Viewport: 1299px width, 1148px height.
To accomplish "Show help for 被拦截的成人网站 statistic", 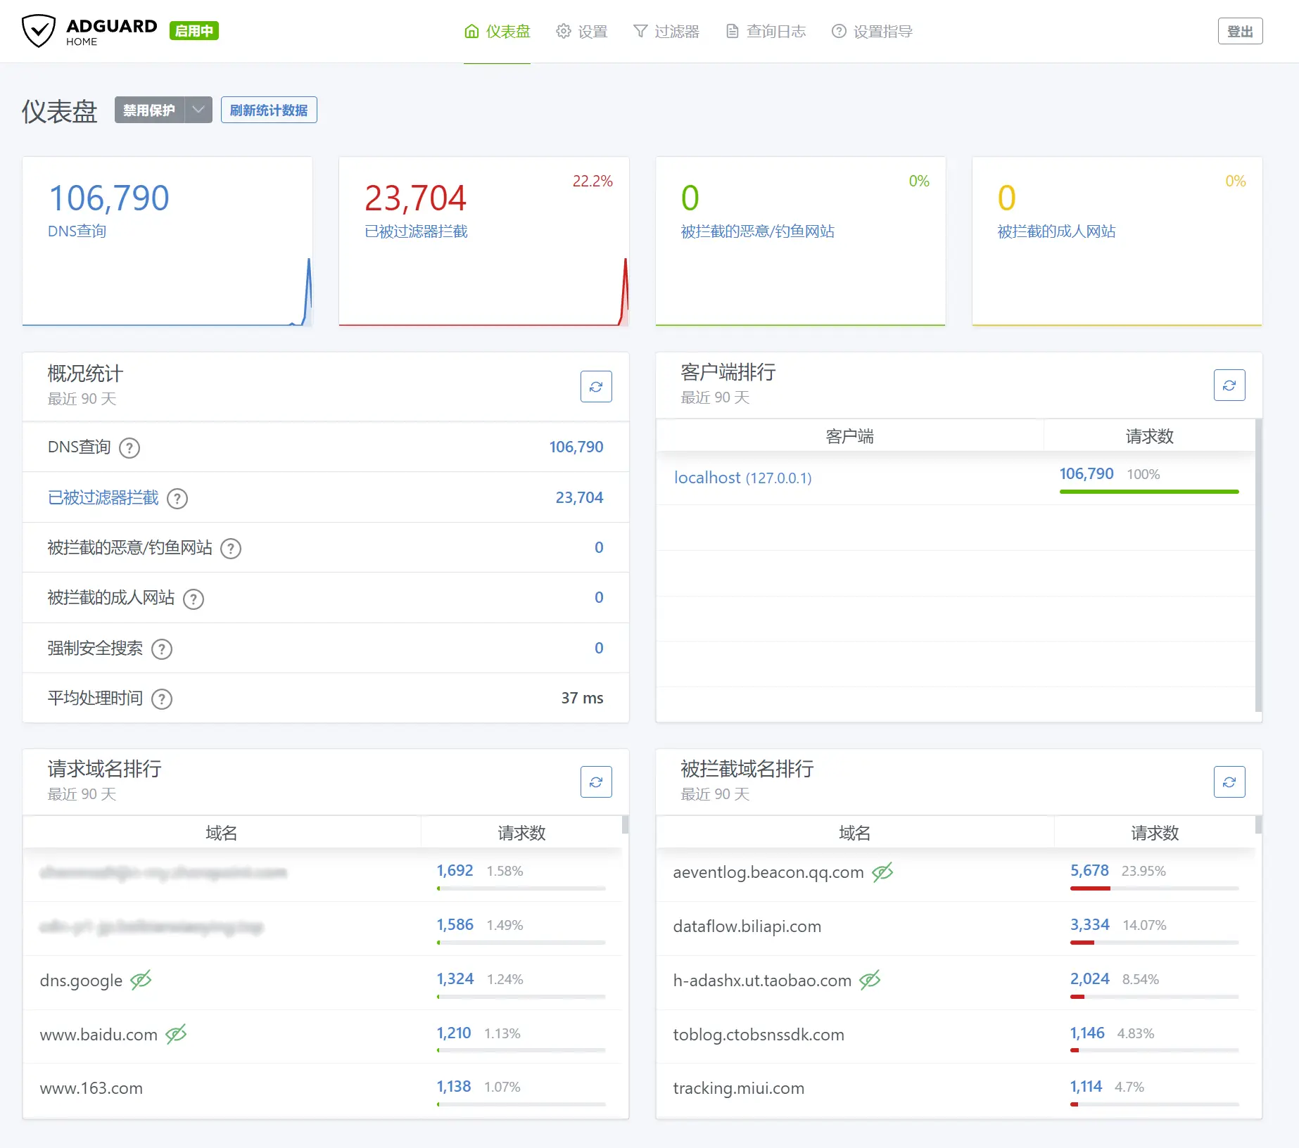I will tap(194, 599).
